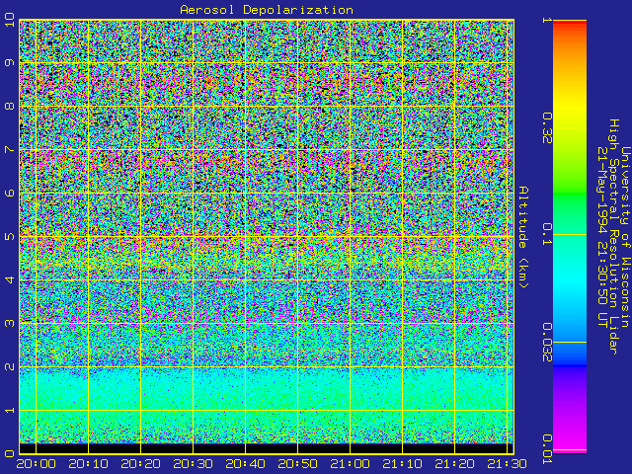The image size is (632, 474).
Task: Click altitude label 7 on left axis
Action: point(9,149)
